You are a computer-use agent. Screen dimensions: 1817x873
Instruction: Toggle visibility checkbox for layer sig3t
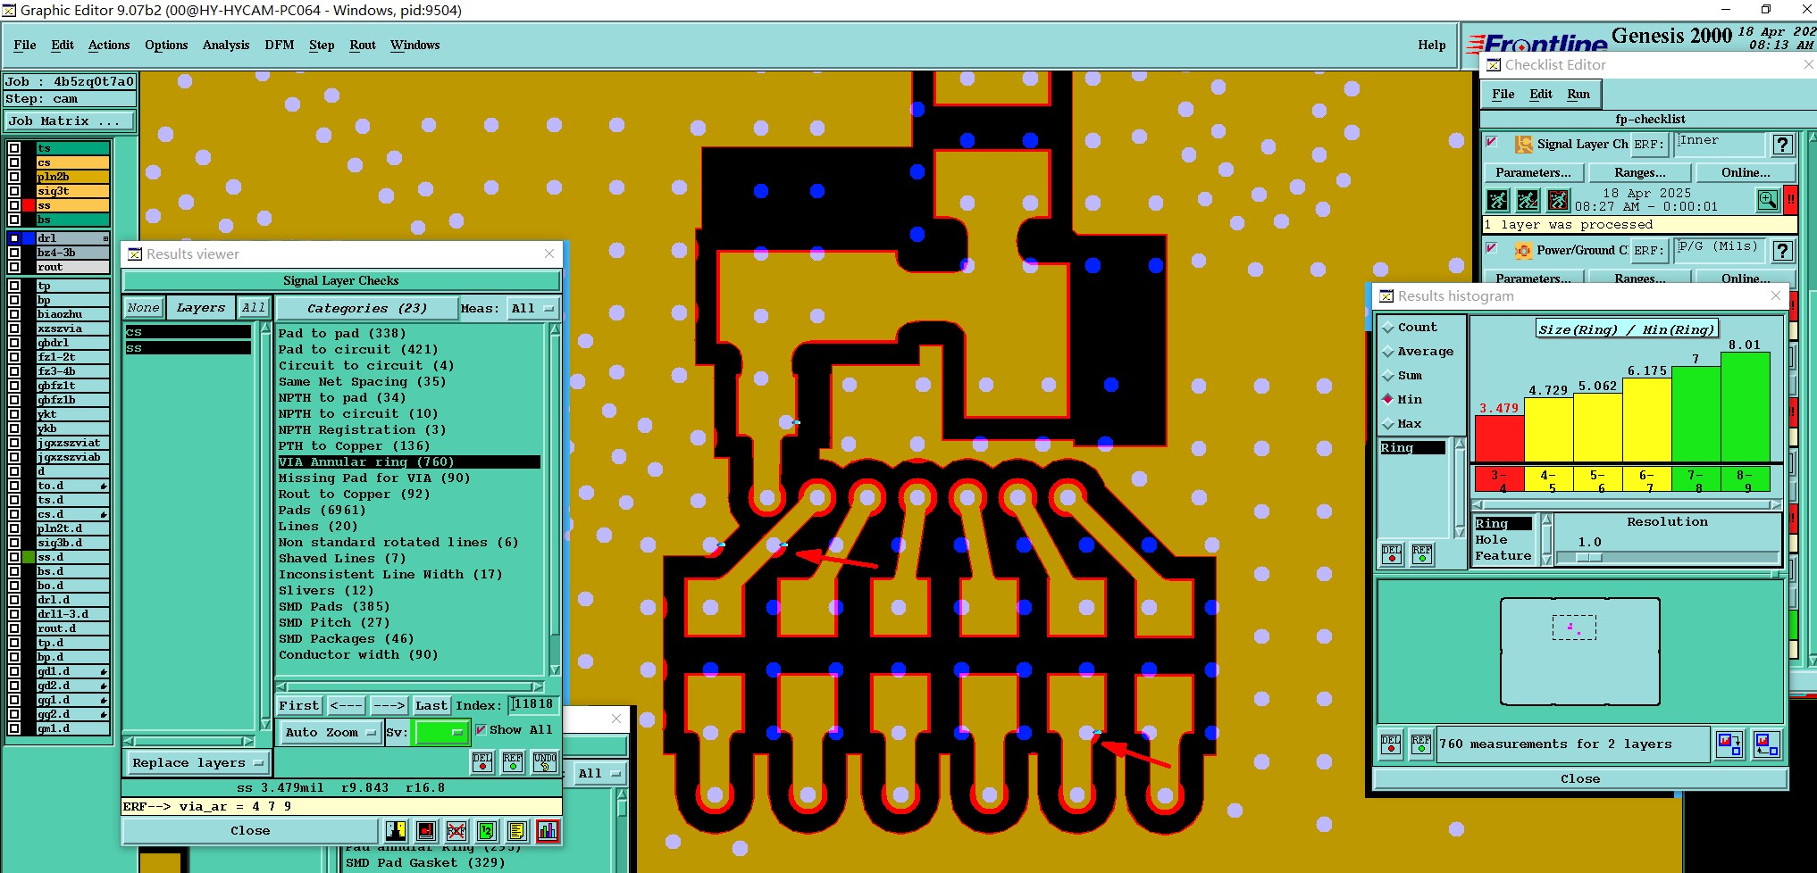14,191
